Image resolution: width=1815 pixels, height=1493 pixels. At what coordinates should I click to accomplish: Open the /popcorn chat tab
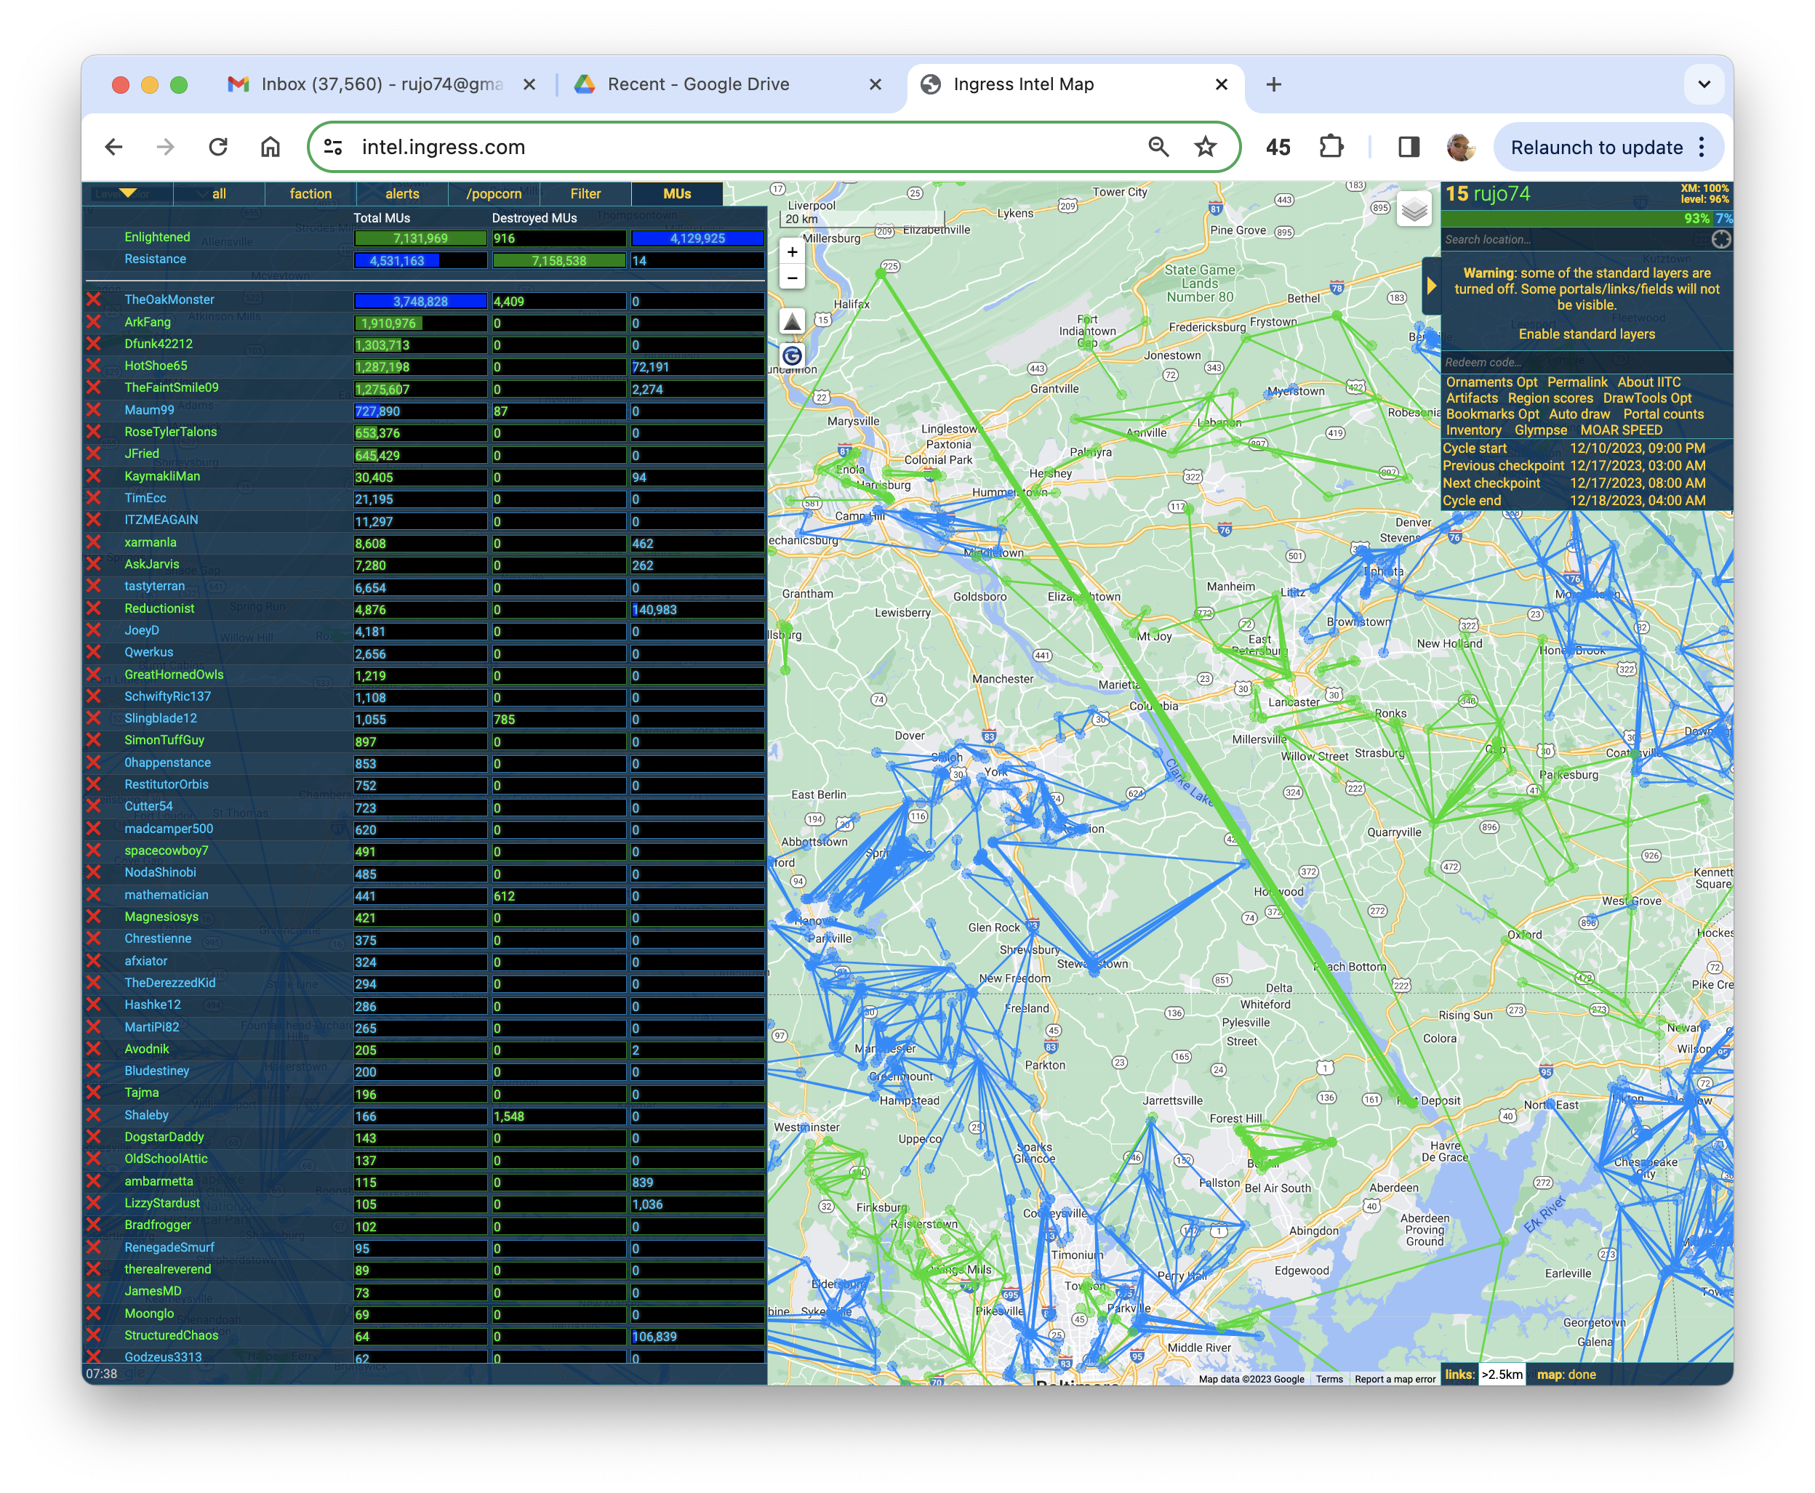click(494, 193)
